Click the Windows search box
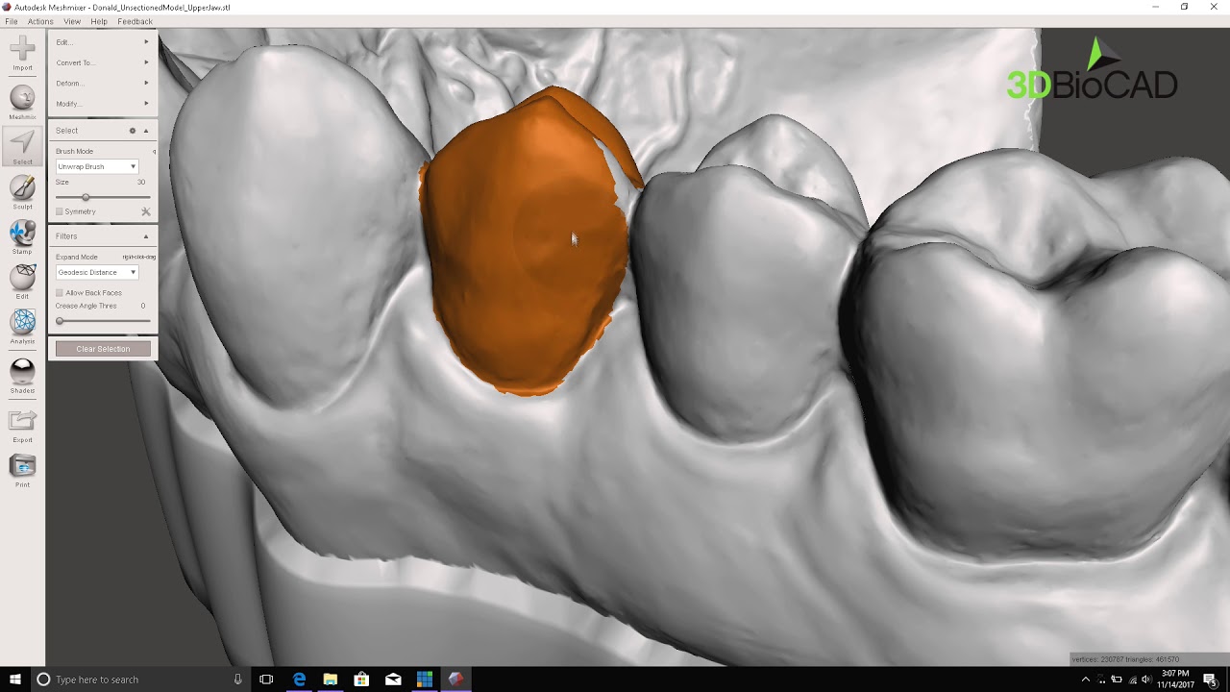1230x692 pixels. [x=139, y=680]
